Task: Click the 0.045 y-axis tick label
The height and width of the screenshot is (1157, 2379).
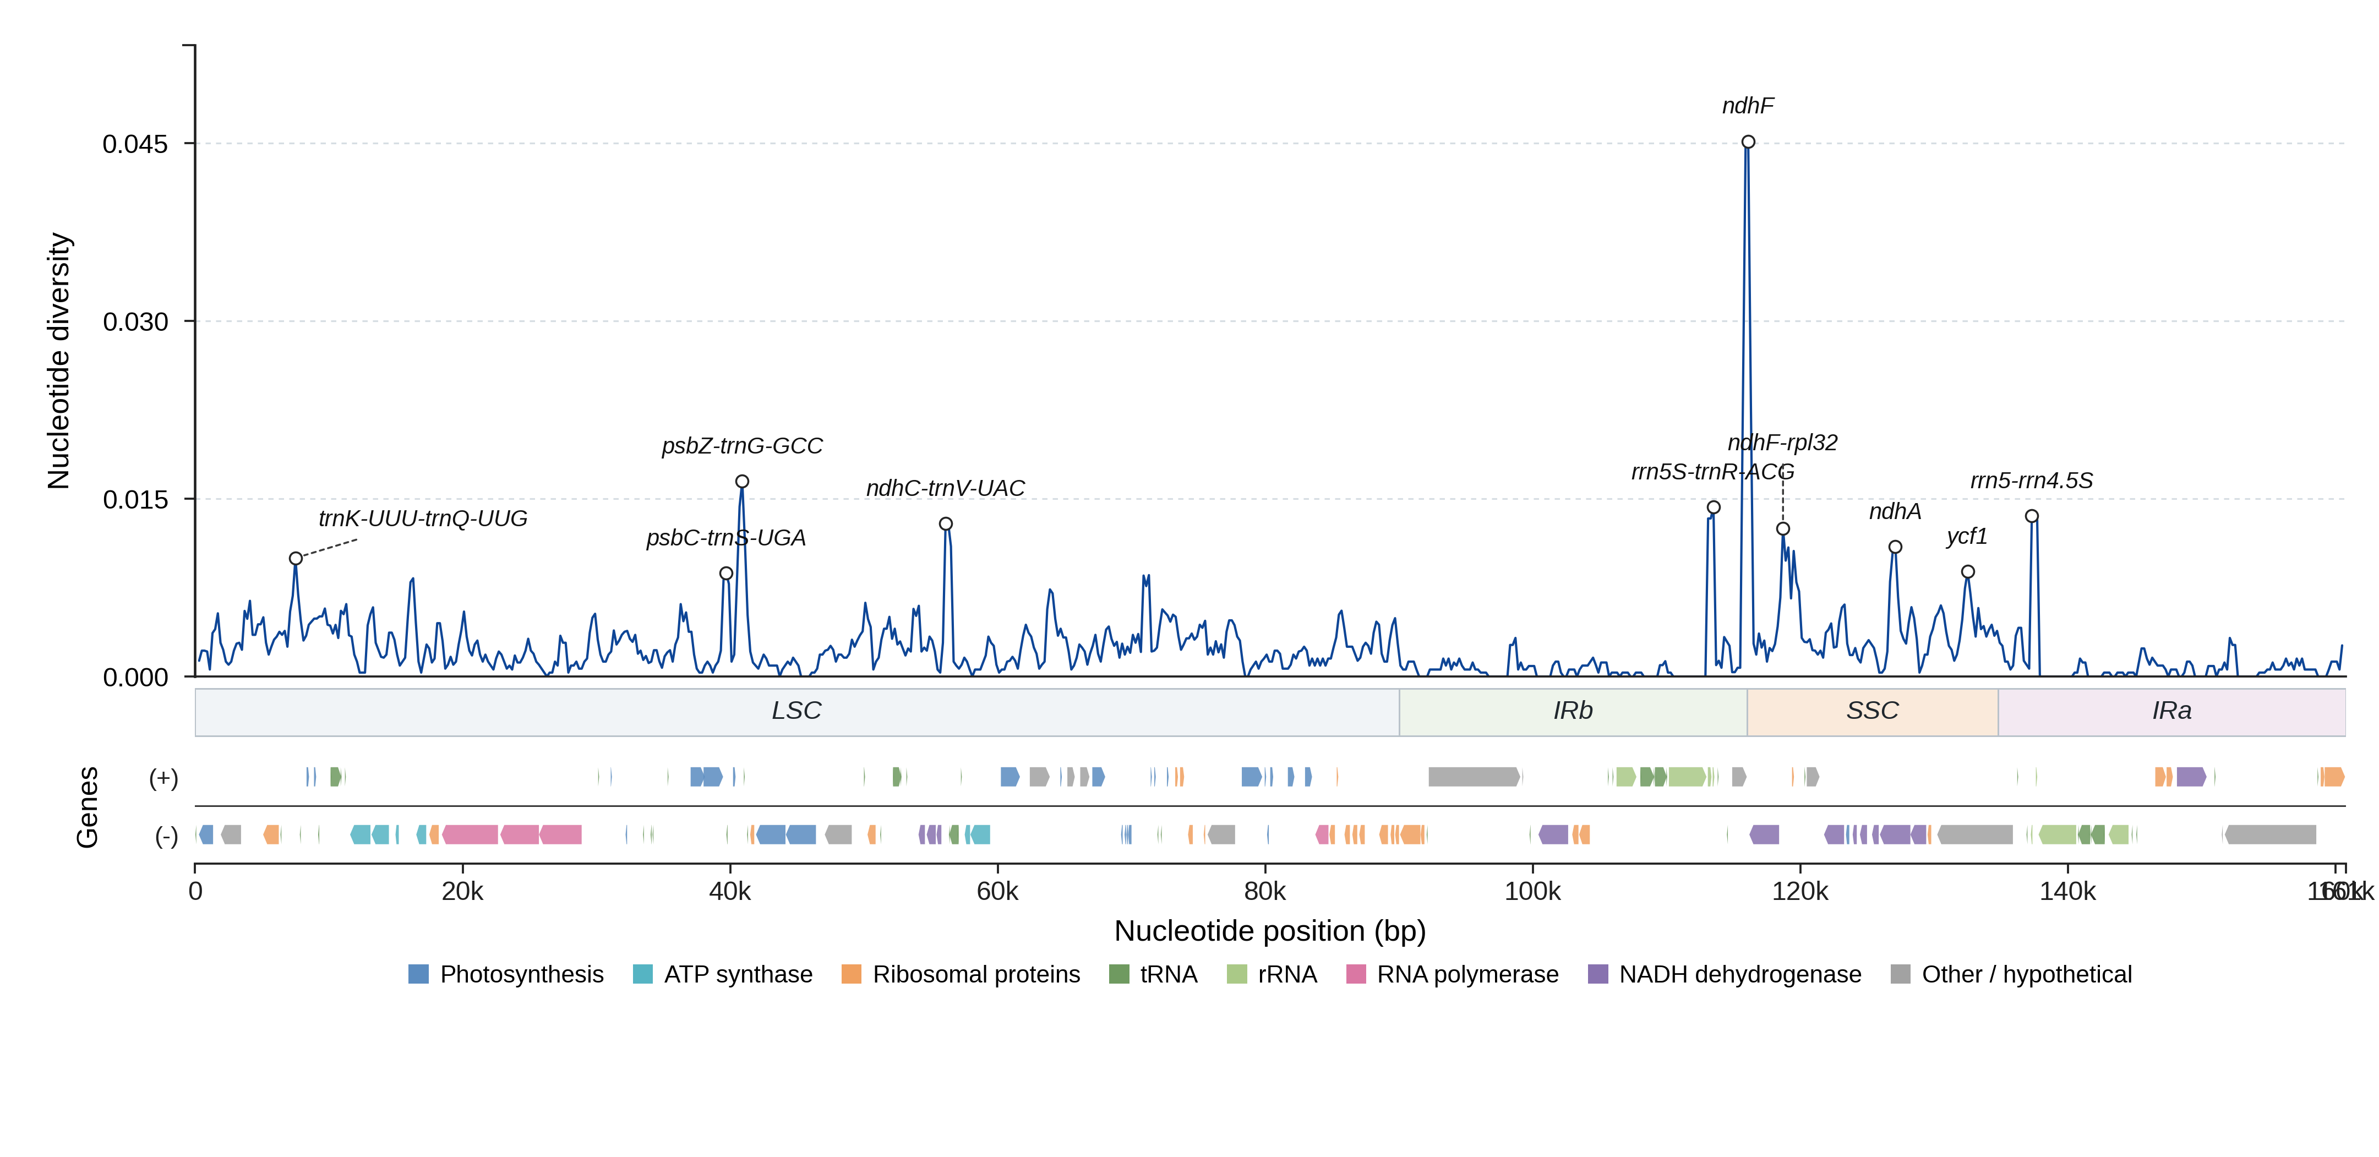Action: [x=136, y=144]
